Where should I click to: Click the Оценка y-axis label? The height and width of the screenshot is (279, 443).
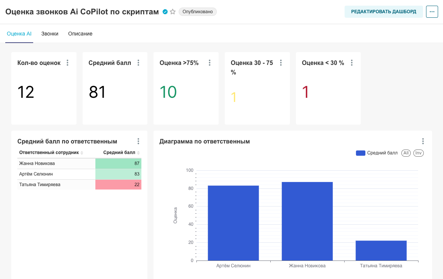175,215
